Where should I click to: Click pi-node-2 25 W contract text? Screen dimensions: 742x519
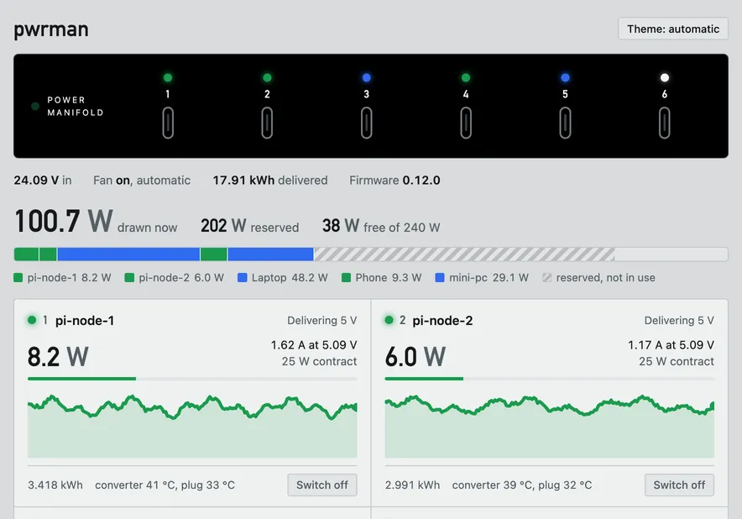(x=677, y=361)
